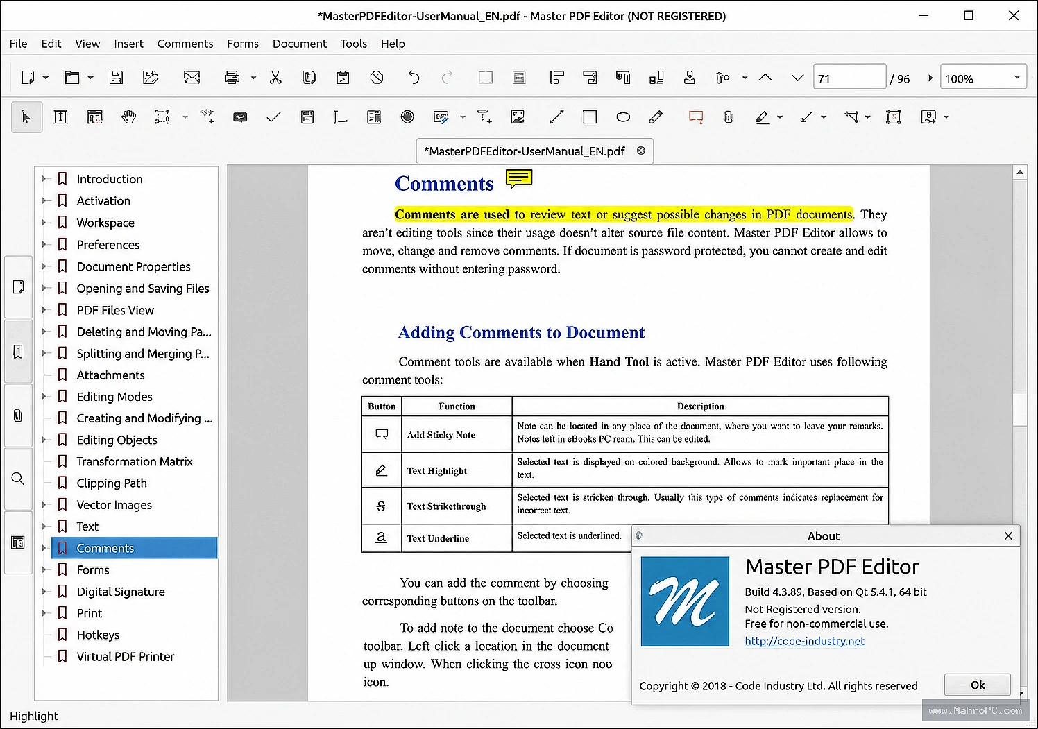The height and width of the screenshot is (729, 1038).
Task: Close the MasterPDFEditor-UserManual_EN.pdf tab
Action: point(641,151)
